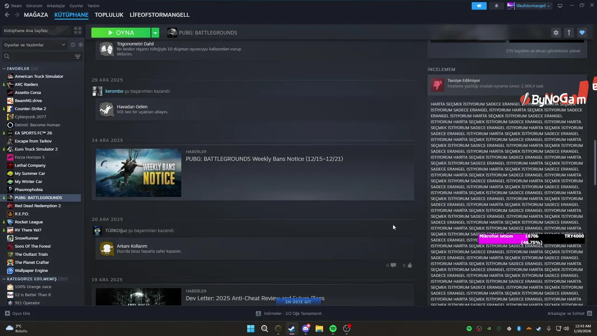Open the Görünüm menu
Viewport: 597px width, 336px height.
pyautogui.click(x=34, y=6)
